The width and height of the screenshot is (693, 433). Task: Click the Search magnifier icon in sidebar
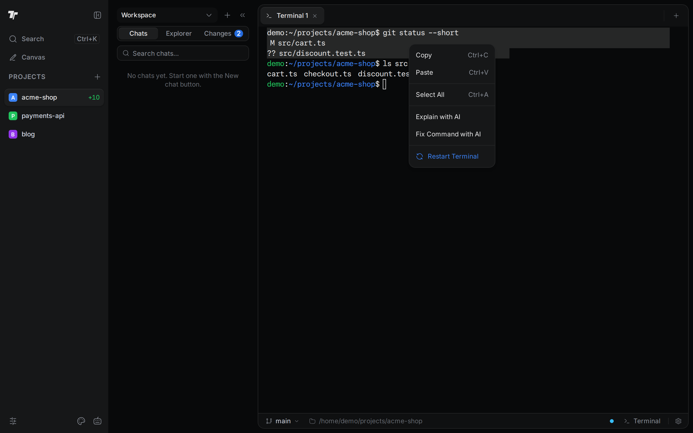[13, 39]
